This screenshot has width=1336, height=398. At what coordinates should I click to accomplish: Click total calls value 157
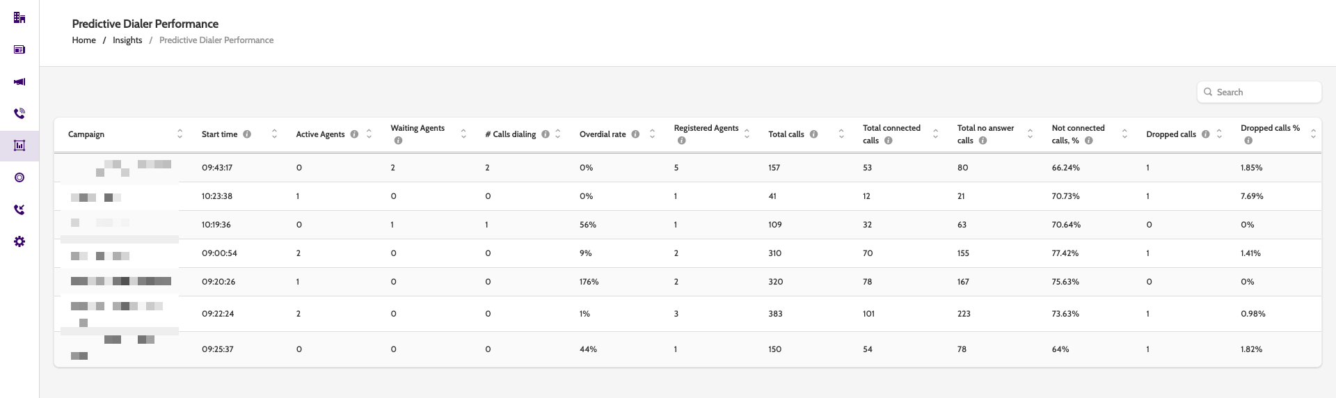774,168
